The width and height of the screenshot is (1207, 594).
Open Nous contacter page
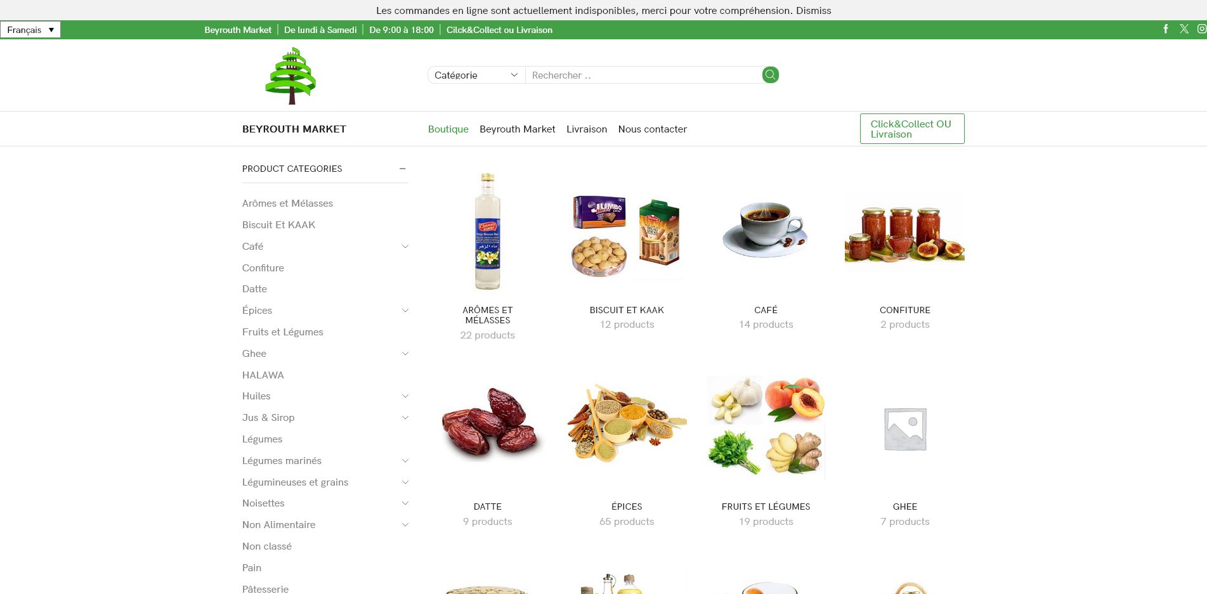tap(652, 129)
